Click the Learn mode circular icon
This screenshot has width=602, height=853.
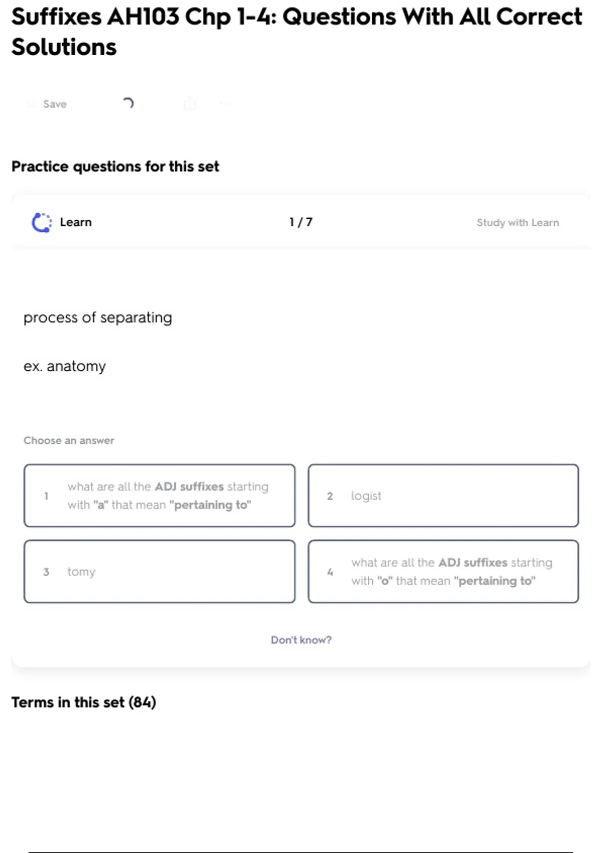(x=42, y=222)
